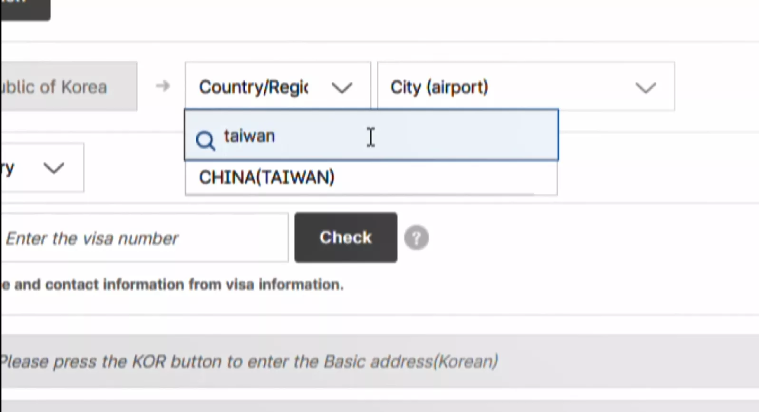Click the "Please press the KOR button" placeholder

(x=249, y=362)
